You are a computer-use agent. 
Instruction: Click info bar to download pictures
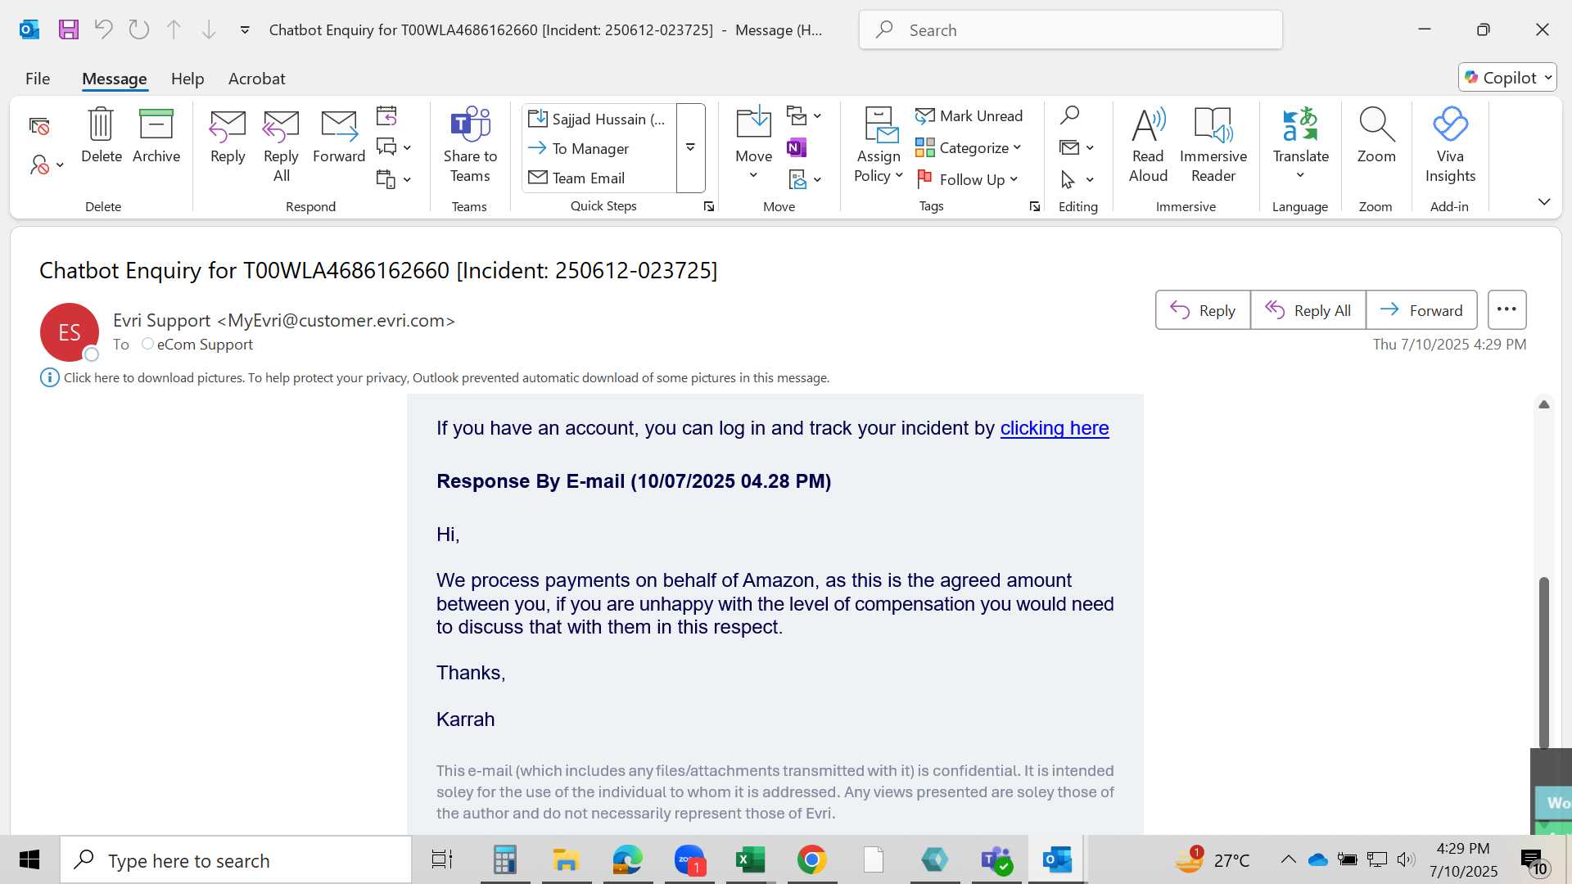click(x=446, y=378)
